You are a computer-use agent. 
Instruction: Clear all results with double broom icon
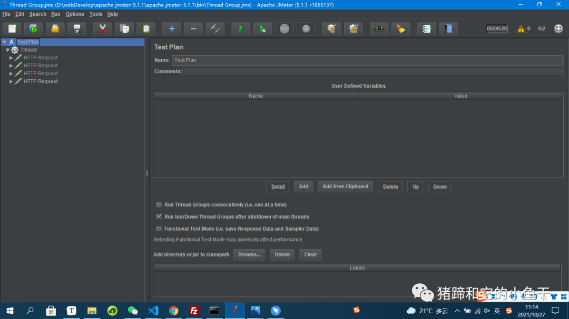coord(354,28)
